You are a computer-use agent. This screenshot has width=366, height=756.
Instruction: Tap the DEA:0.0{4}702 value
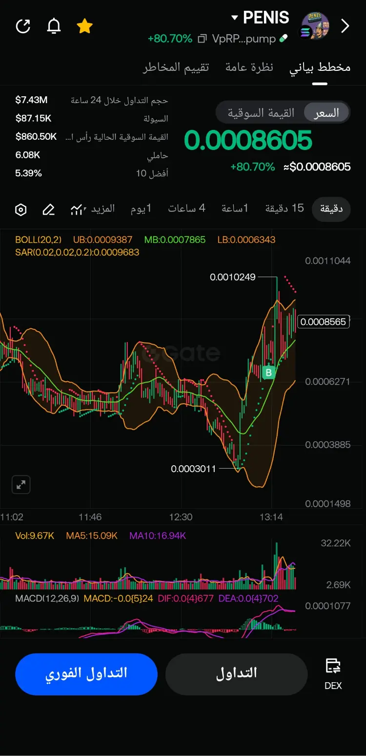[249, 598]
